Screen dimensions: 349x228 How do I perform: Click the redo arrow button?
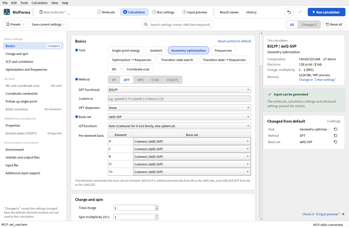click(x=300, y=12)
